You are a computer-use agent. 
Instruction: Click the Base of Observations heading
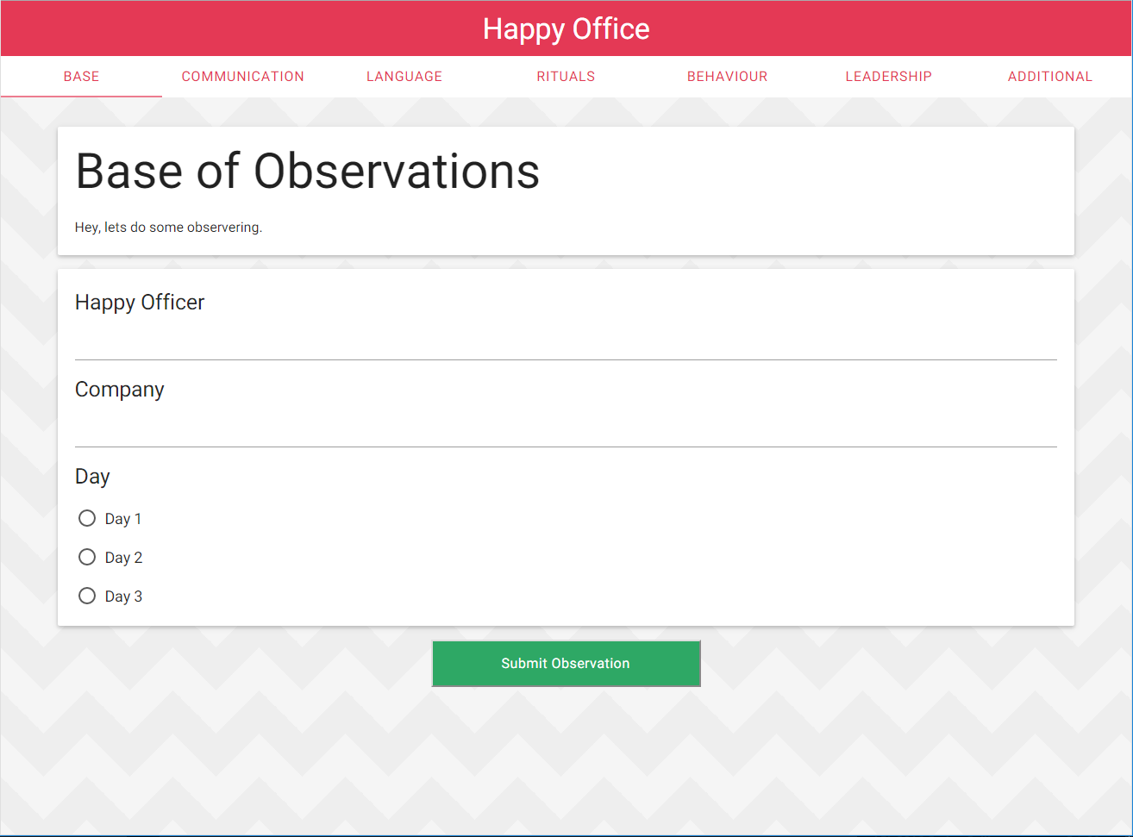tap(307, 171)
